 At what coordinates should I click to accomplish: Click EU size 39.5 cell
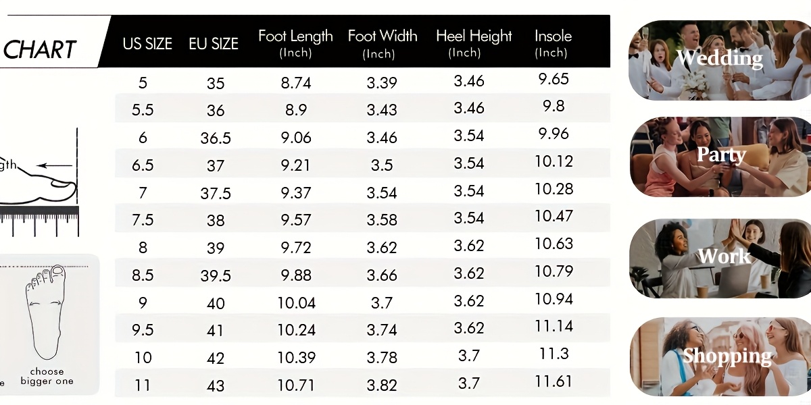[216, 276]
